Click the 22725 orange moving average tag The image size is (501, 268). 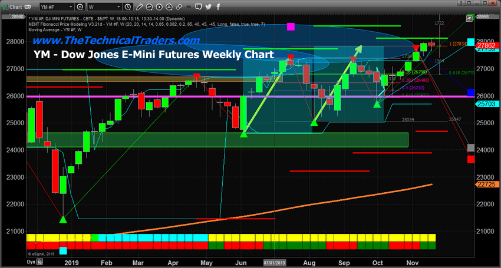(x=487, y=185)
